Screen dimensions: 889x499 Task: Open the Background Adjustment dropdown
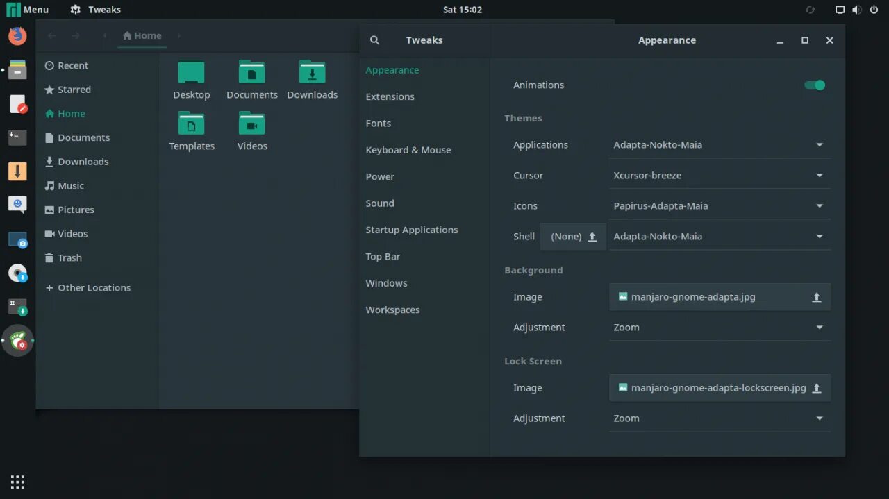pos(720,328)
